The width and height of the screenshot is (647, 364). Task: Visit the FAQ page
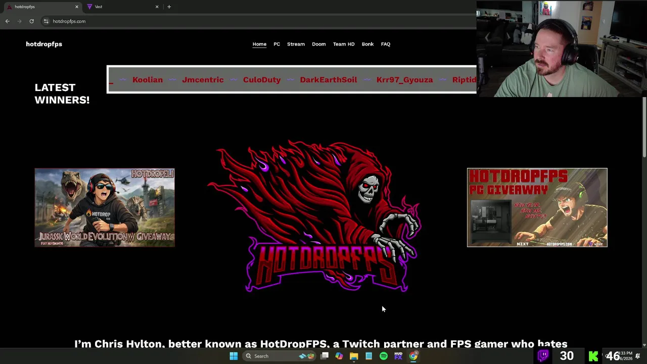click(x=385, y=44)
